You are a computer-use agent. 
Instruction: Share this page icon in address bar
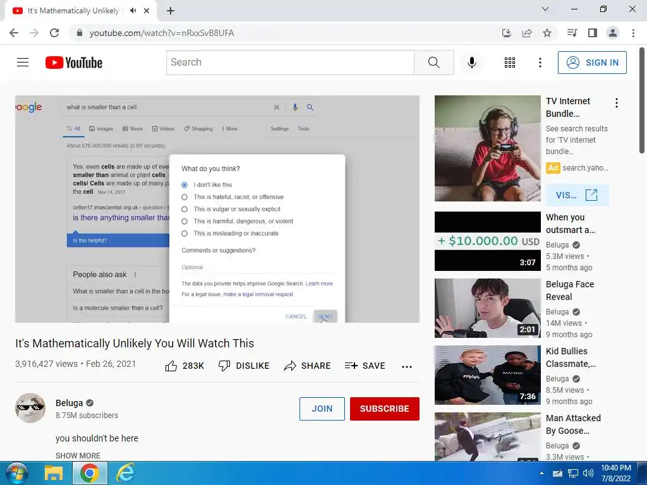[527, 33]
